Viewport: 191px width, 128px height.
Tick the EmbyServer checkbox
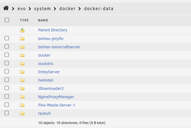[x=7, y=71]
